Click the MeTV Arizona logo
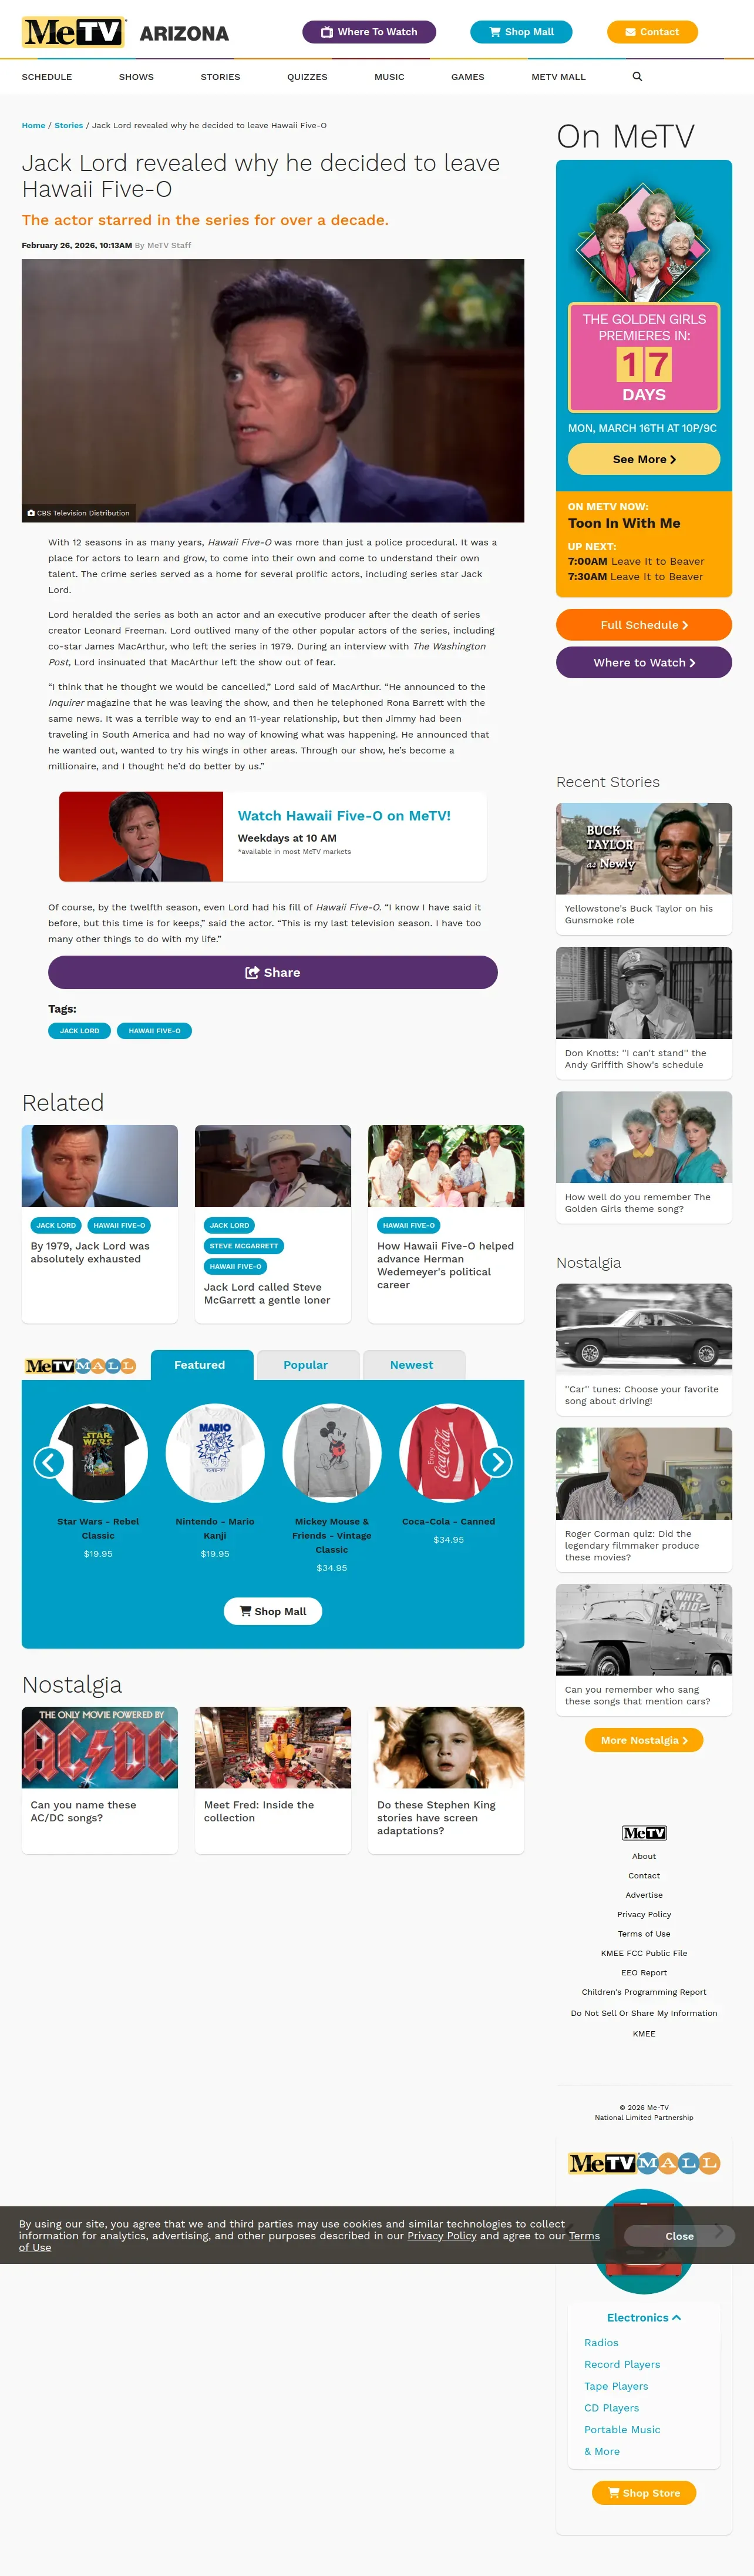This screenshot has height=2576, width=754. 125,32
